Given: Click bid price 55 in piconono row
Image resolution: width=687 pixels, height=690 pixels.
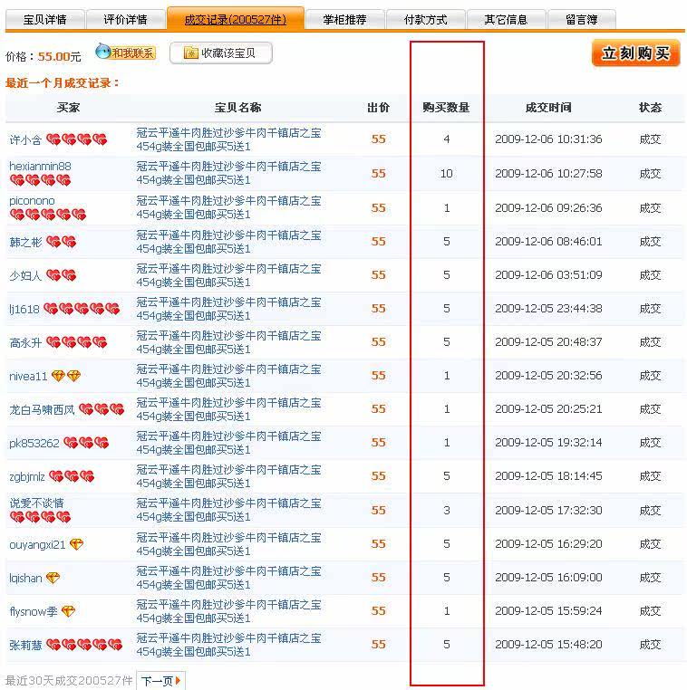Looking at the screenshot, I should pos(378,207).
